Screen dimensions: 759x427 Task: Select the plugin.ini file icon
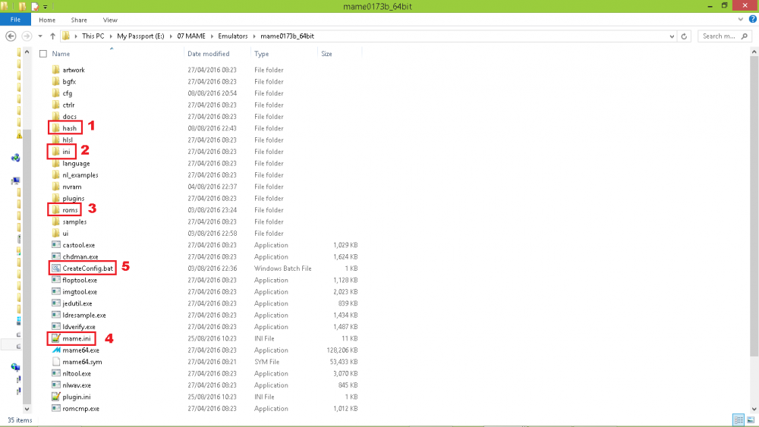pos(55,397)
